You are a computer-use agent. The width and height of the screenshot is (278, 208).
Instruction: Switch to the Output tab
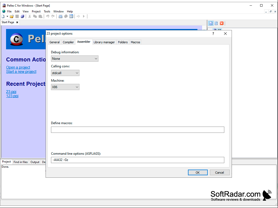click(x=35, y=162)
